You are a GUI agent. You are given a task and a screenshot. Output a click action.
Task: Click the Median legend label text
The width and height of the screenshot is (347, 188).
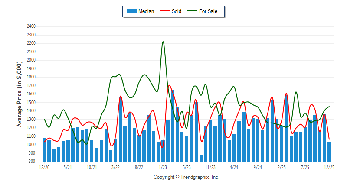pyautogui.click(x=146, y=11)
